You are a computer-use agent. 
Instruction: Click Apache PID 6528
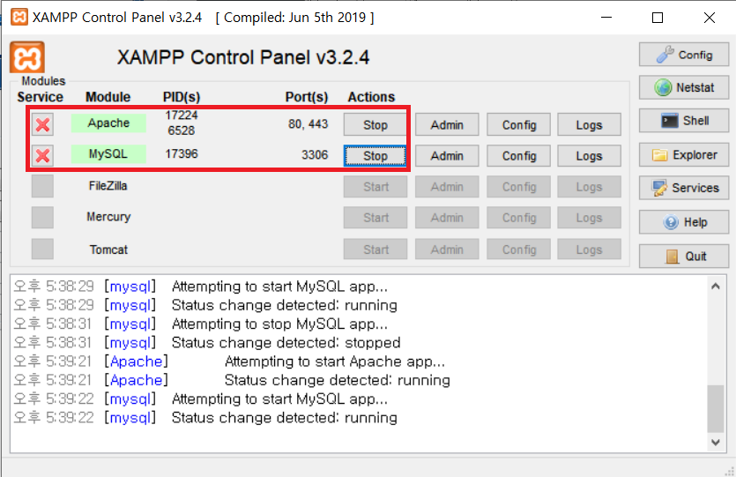coord(182,130)
